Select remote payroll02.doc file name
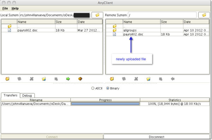This screenshot has height=140, width=212. click(x=133, y=34)
